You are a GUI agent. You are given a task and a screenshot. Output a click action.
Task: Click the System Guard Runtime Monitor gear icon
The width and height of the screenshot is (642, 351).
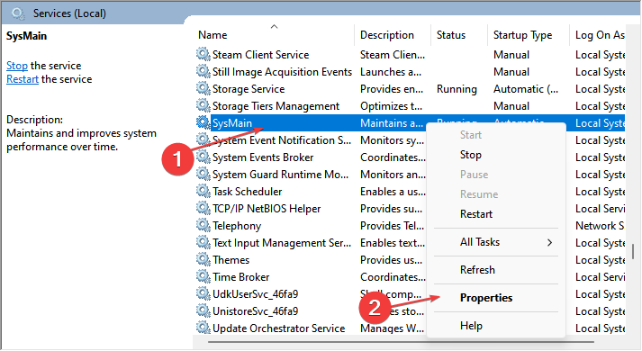[x=203, y=174]
